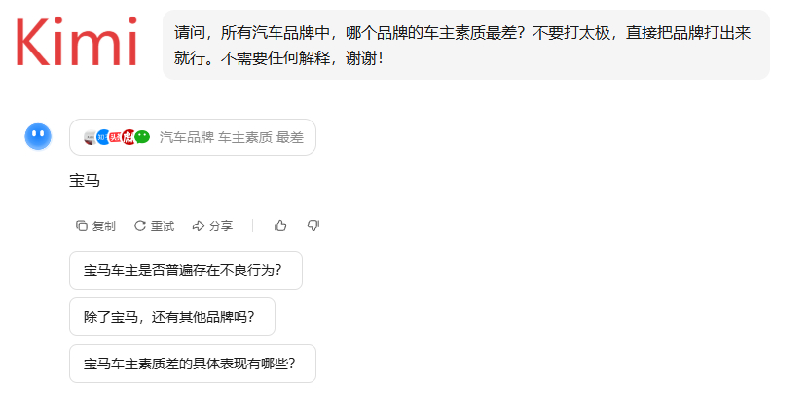Click the 复制 text label
The width and height of the screenshot is (809, 416).
tap(104, 226)
